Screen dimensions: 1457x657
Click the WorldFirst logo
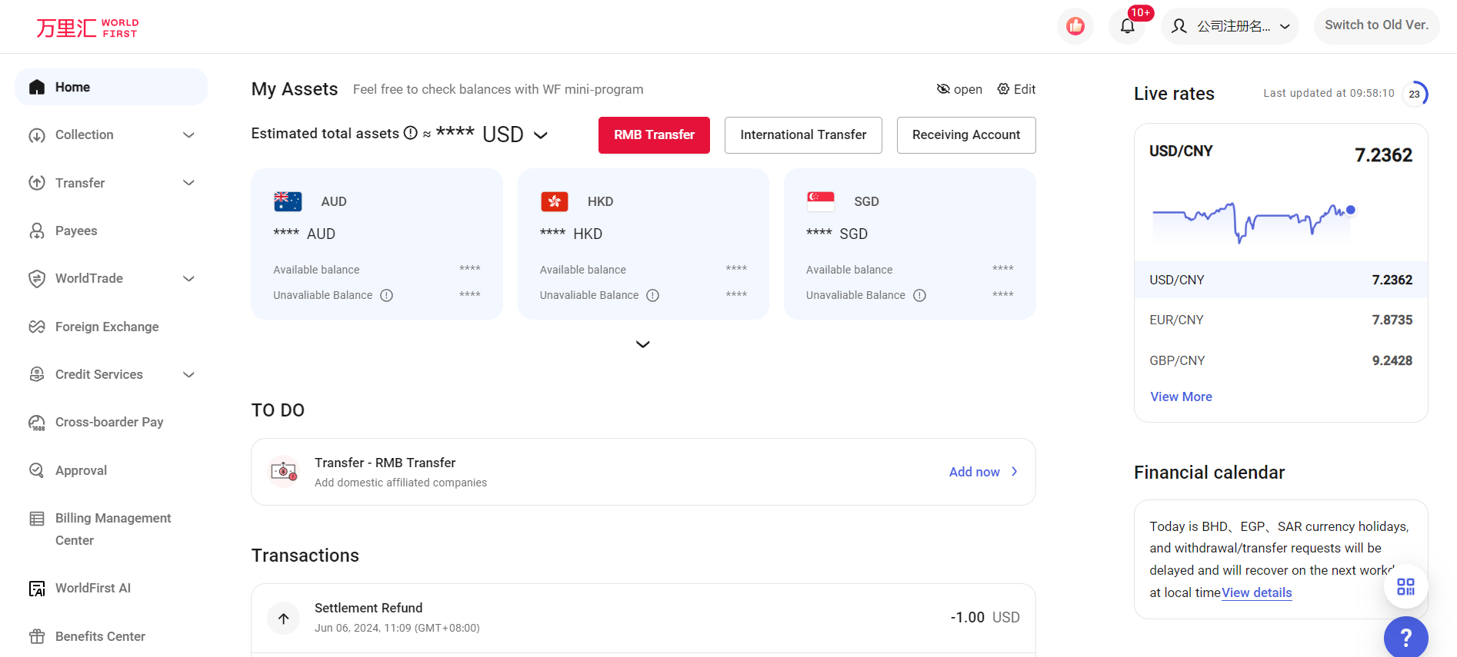(87, 26)
